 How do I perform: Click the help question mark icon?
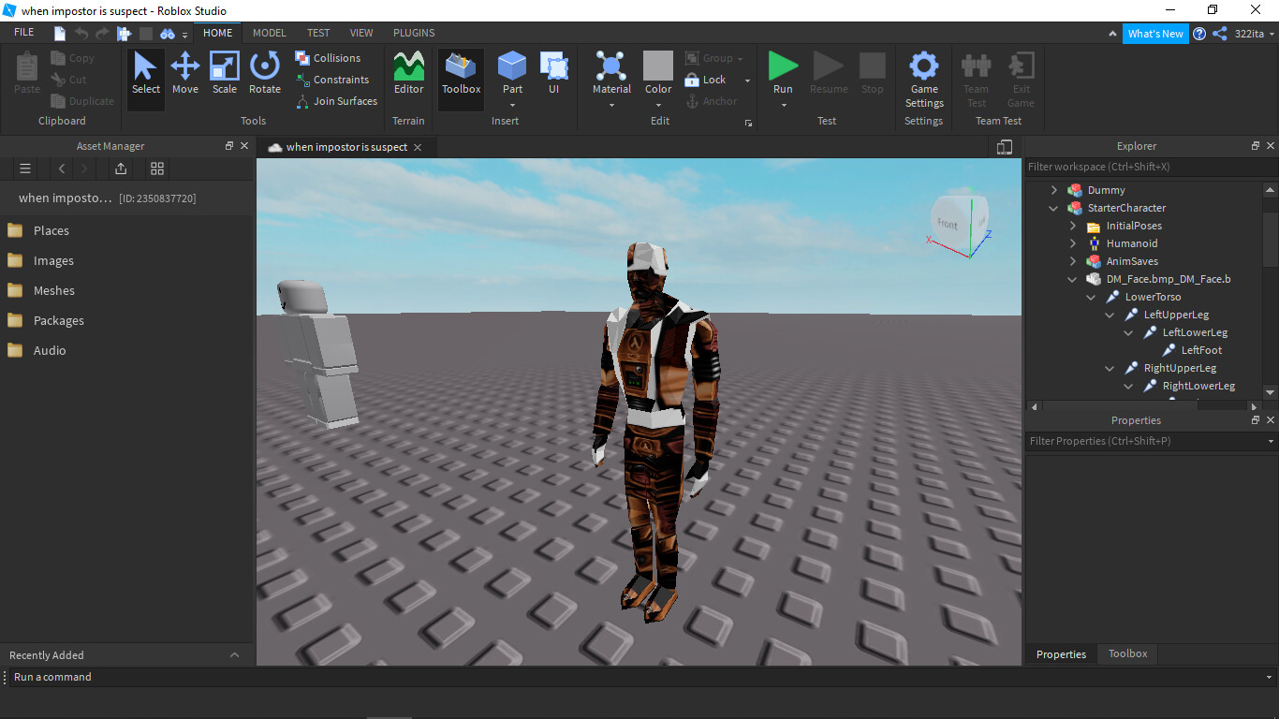1199,34
